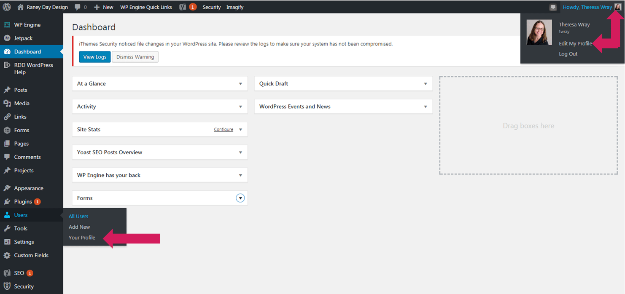Open the comments bubble in the admin bar
The image size is (625, 294).
(x=78, y=7)
